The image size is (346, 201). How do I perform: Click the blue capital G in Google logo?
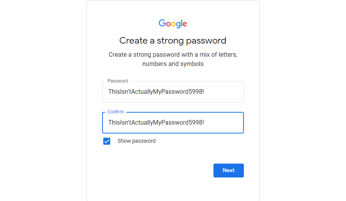162,23
